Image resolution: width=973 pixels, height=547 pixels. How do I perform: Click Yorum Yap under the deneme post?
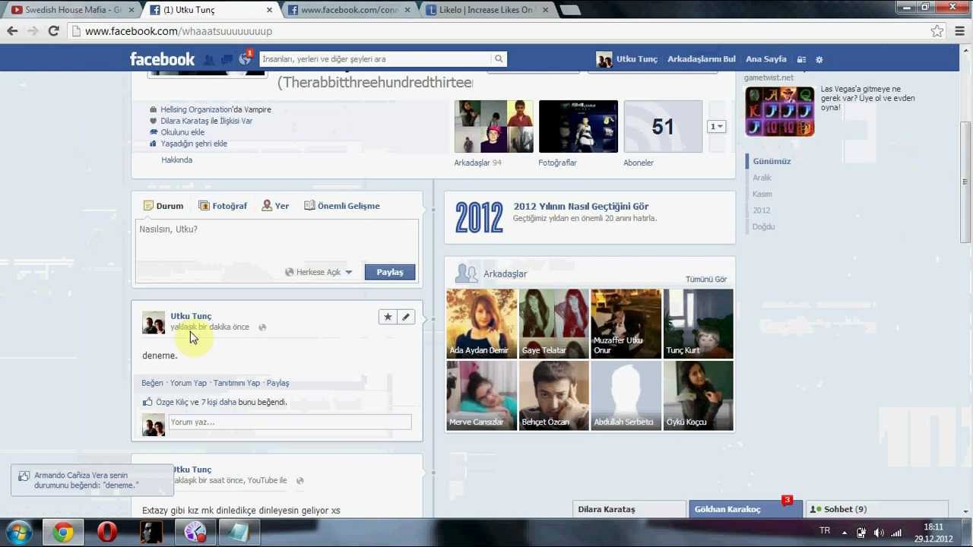coord(189,383)
